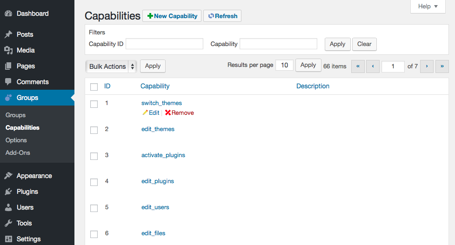Open the Bulk Actions dropdown

[111, 66]
